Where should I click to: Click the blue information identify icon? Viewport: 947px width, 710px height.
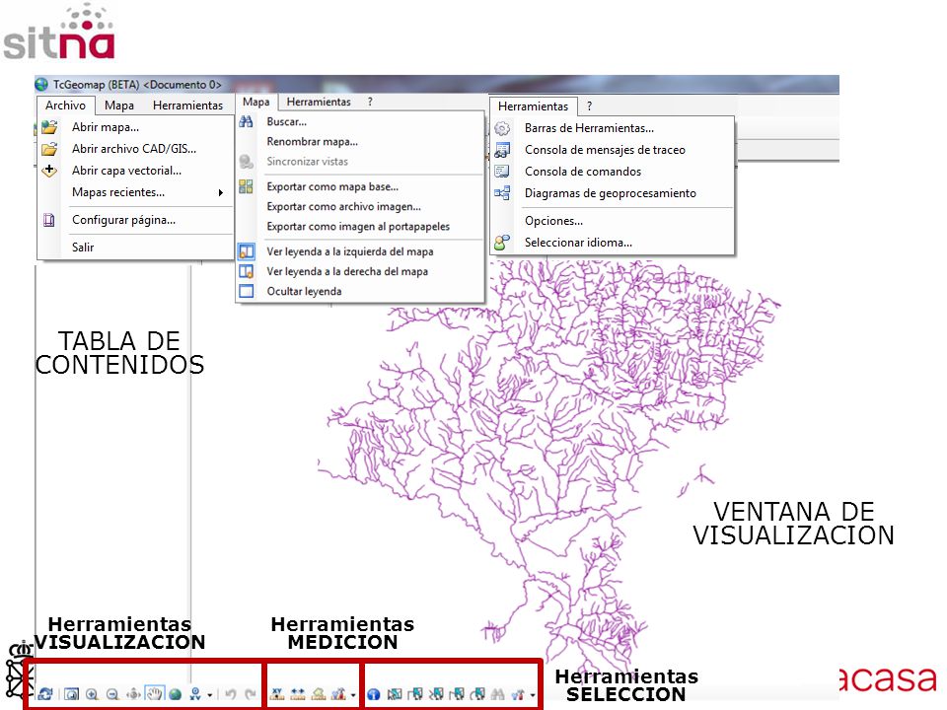374,694
